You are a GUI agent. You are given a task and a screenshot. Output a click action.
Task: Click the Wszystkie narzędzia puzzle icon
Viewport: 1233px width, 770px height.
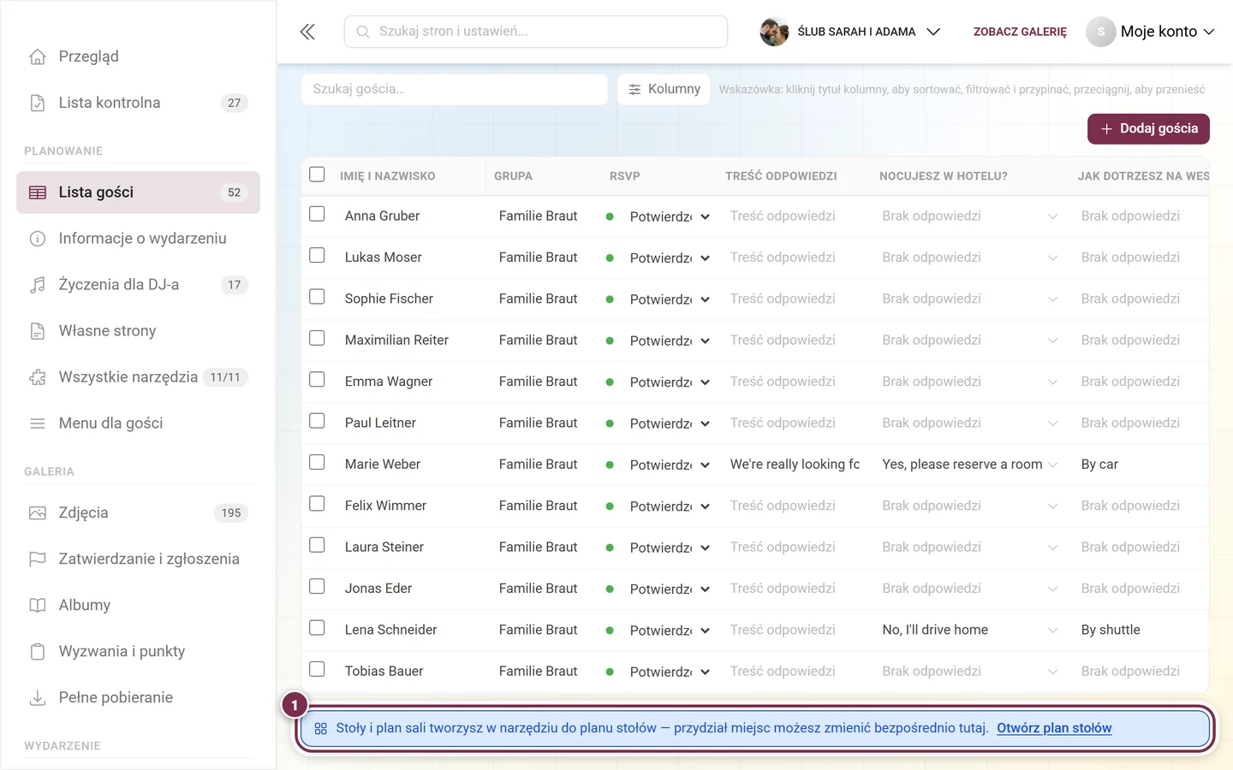point(38,377)
